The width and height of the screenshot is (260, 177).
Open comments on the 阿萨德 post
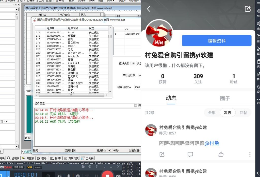tap(190, 154)
